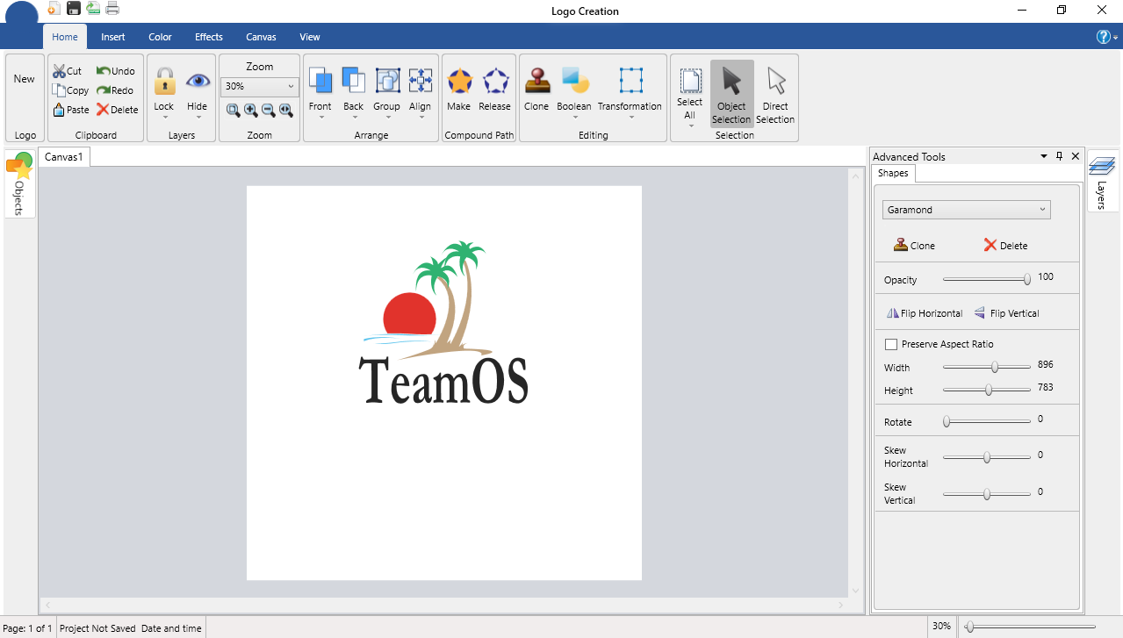Click Clone button in Advanced Tools

pos(914,246)
